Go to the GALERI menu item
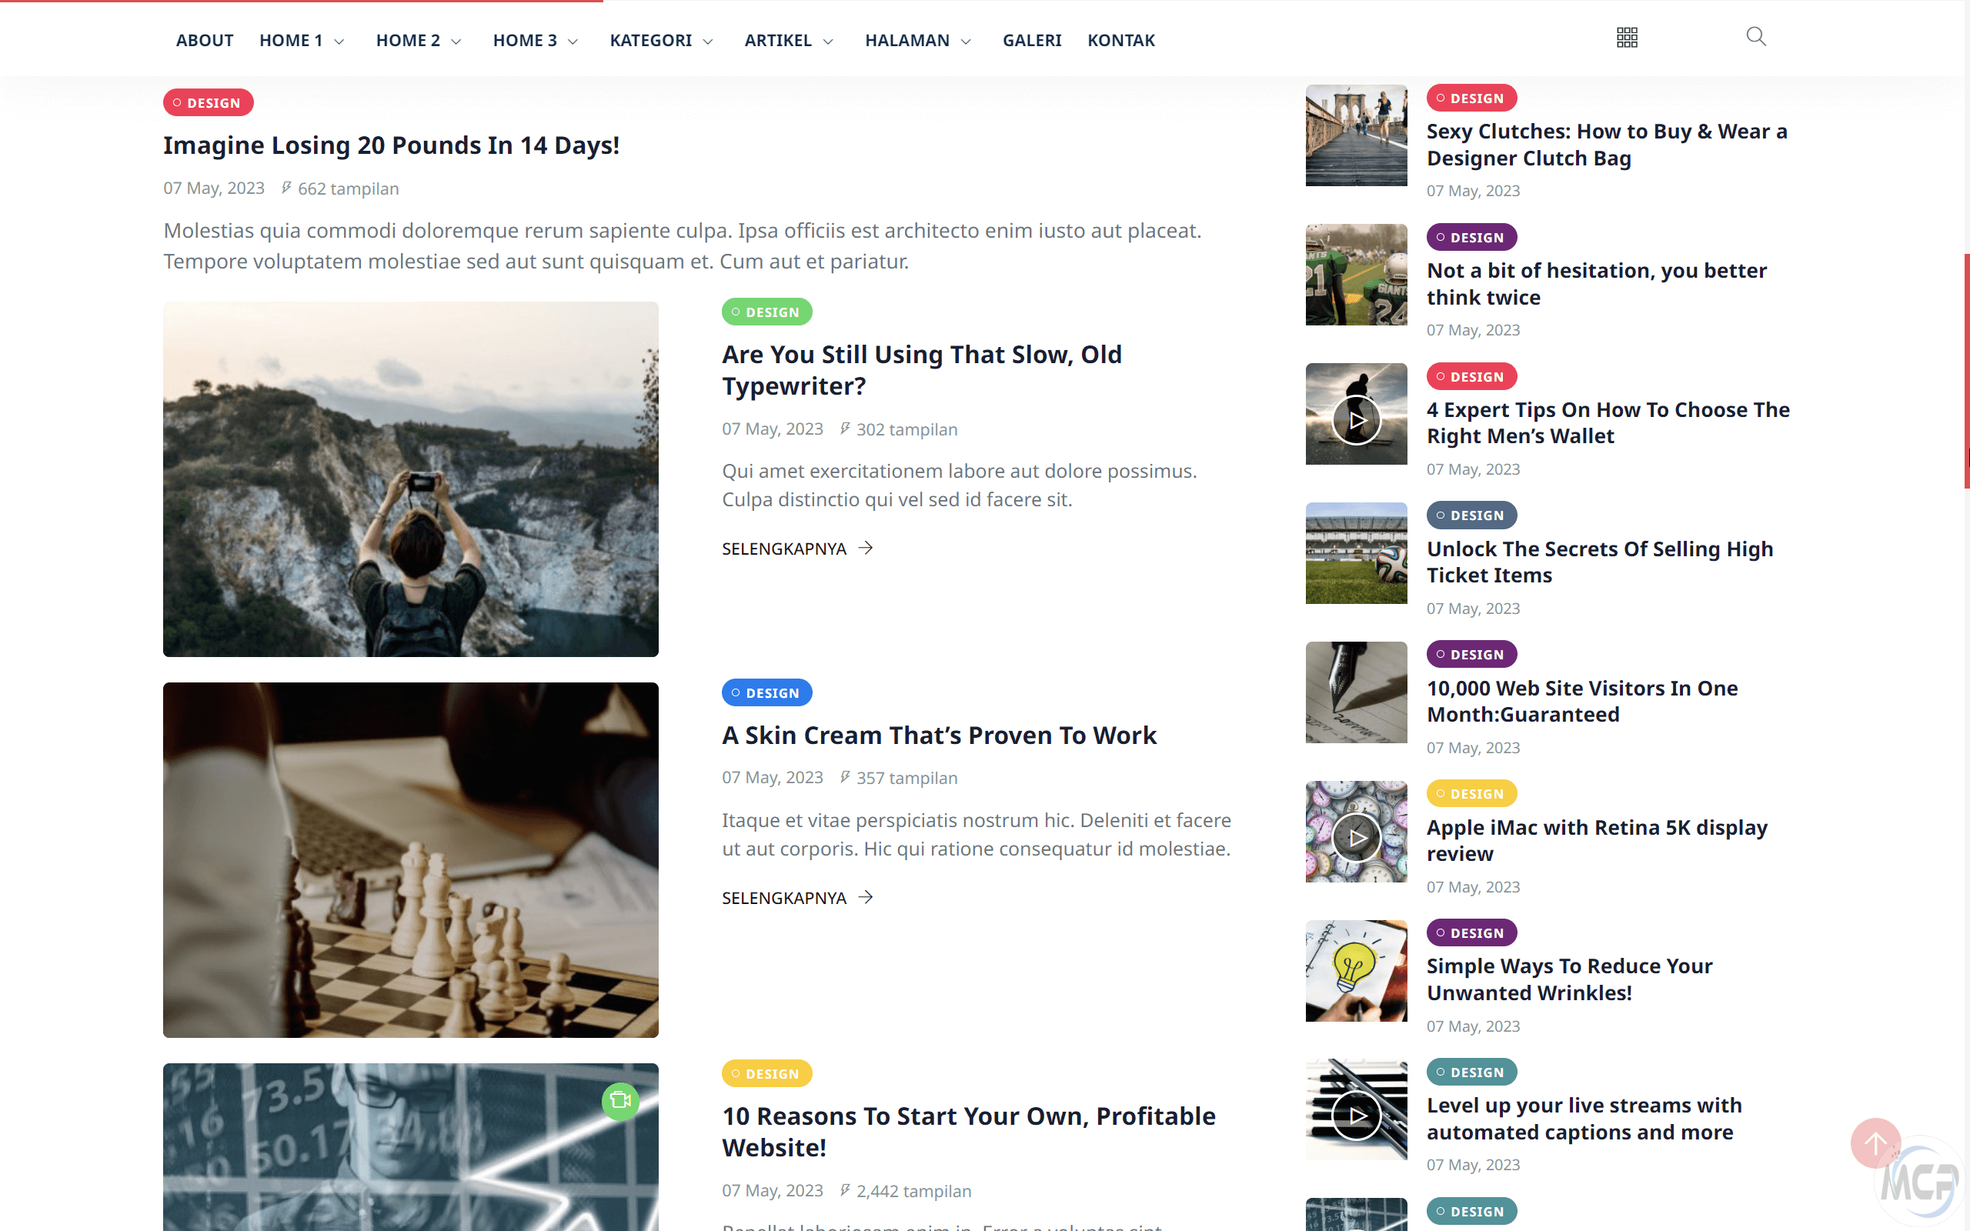Viewport: 1970px width, 1231px height. coord(1031,40)
